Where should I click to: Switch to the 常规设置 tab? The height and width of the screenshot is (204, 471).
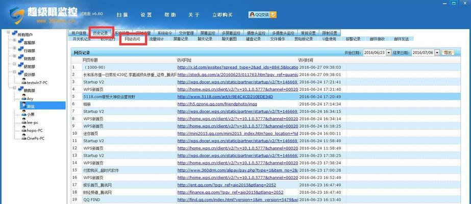(x=308, y=33)
